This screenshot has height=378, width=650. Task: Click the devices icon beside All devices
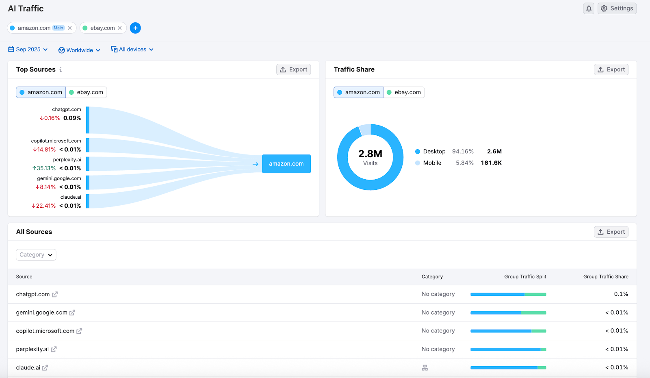click(113, 49)
